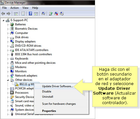140x119 pixels.
Task: Open the View menu
Action: [25, 8]
